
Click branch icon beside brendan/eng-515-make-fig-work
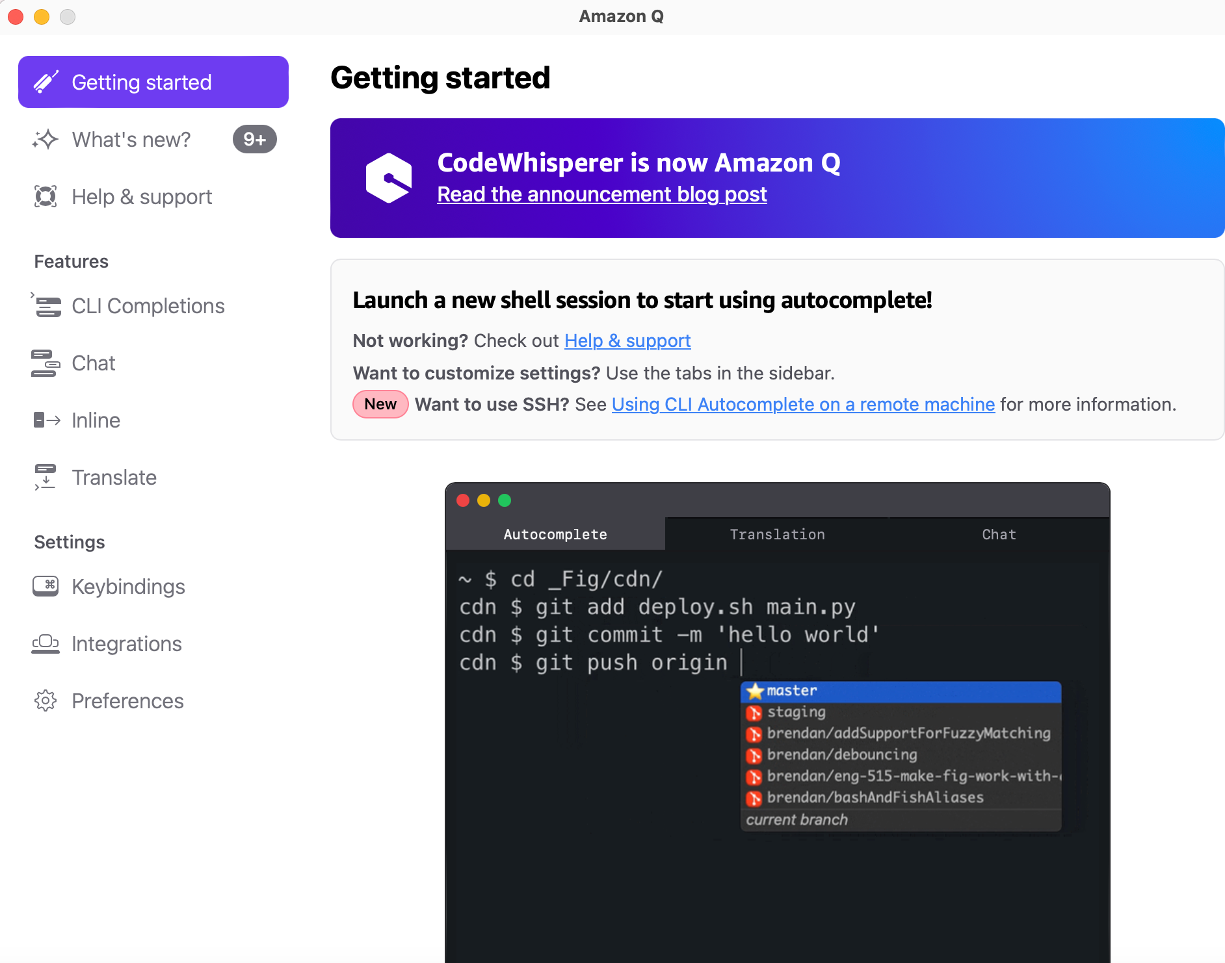pos(754,777)
